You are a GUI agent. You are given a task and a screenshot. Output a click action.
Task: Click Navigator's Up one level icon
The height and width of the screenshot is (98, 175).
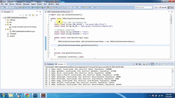26,15
